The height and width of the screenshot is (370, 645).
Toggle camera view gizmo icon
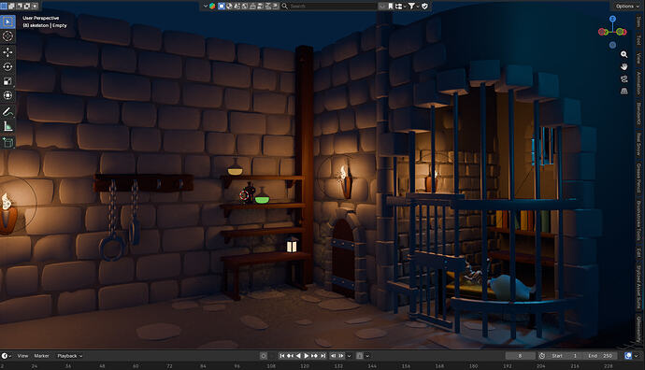[x=624, y=78]
